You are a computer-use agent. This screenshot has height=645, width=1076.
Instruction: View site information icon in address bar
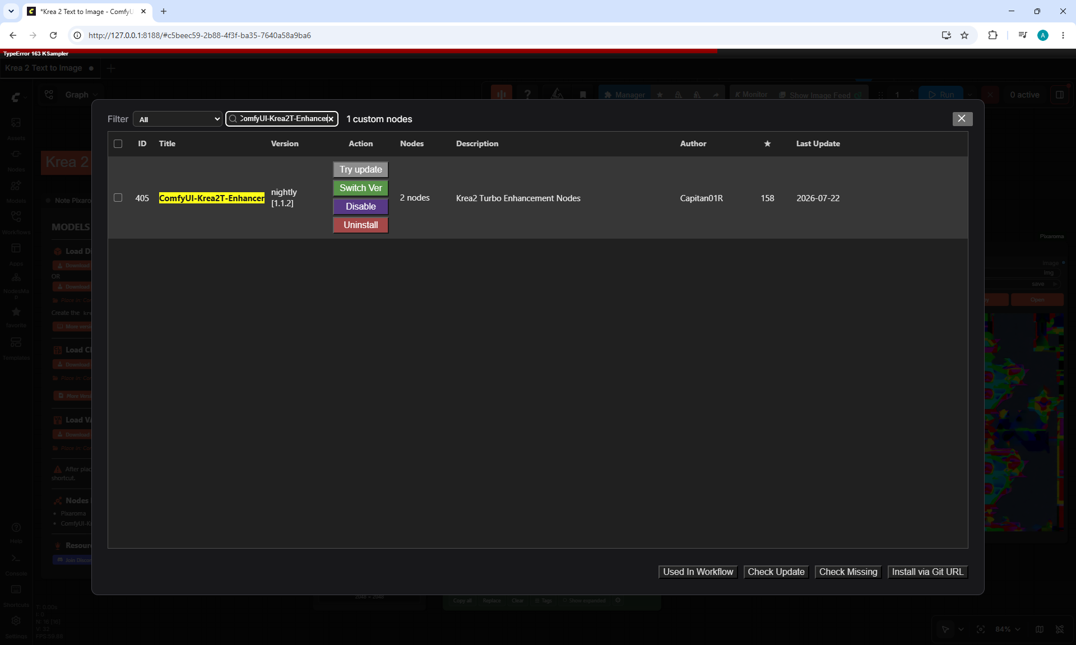(77, 35)
